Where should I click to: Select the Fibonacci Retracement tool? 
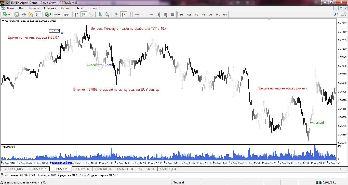tap(165, 14)
